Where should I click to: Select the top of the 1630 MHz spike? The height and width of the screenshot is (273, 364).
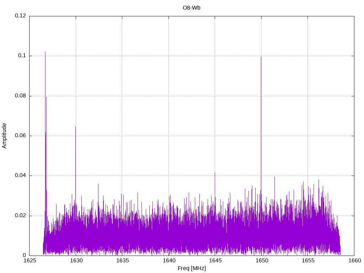75,127
